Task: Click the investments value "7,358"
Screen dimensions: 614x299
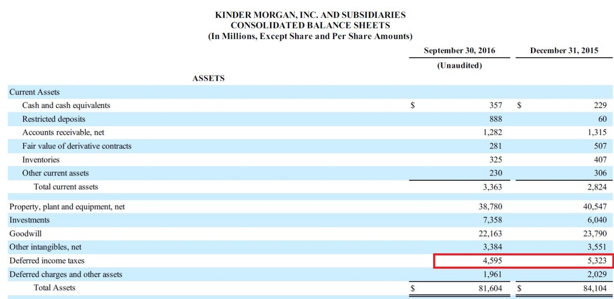Action: [x=492, y=220]
